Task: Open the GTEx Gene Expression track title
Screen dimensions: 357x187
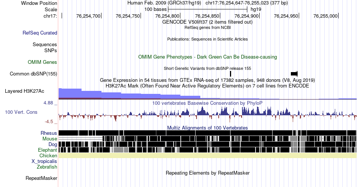Action: (207, 80)
